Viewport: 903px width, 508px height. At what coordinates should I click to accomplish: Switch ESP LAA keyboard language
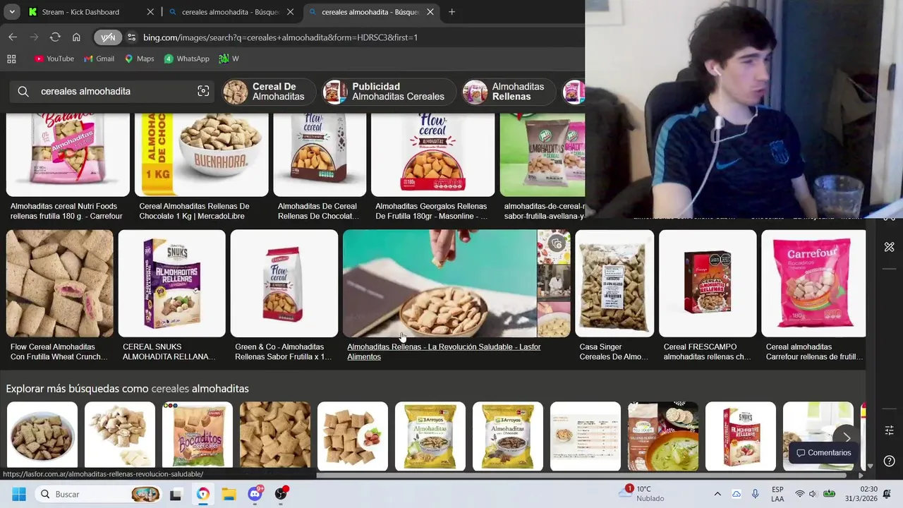click(x=777, y=494)
